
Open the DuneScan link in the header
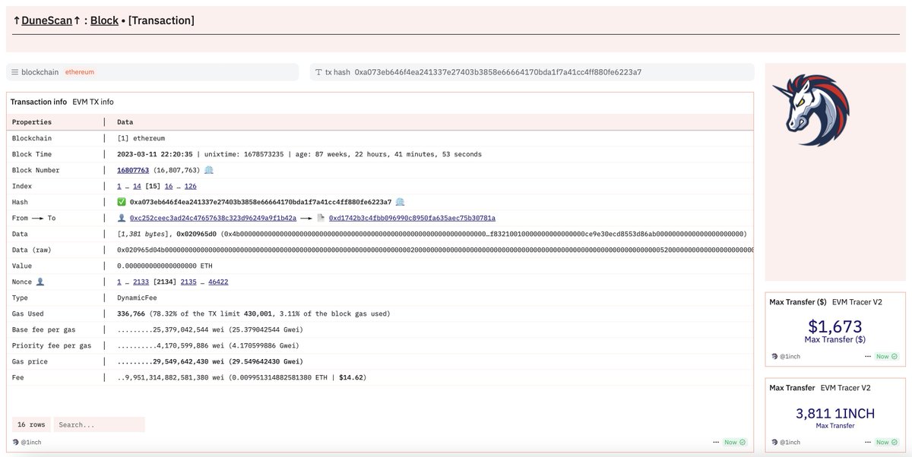(x=46, y=20)
